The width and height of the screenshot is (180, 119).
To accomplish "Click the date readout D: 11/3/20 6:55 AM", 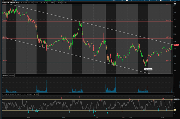I will [27, 3].
